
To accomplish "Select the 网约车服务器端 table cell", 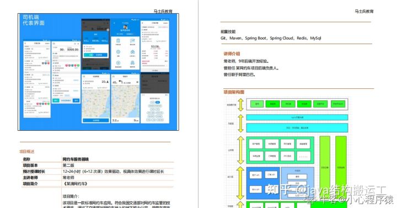I will click(x=76, y=159).
